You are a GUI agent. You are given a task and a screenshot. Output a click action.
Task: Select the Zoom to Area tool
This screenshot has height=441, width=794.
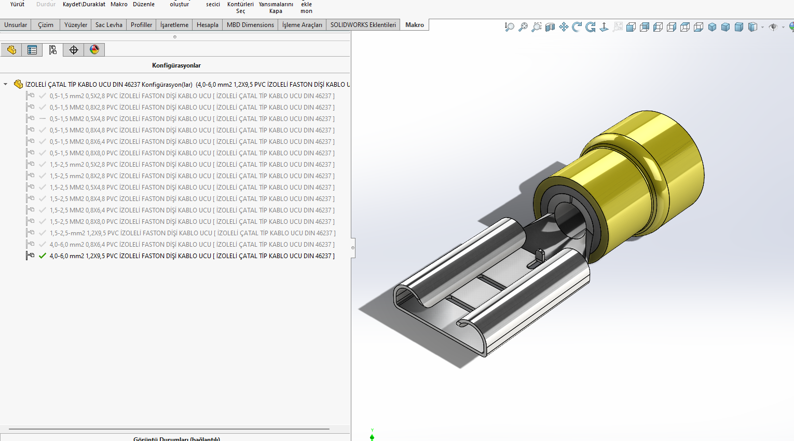pyautogui.click(x=537, y=27)
